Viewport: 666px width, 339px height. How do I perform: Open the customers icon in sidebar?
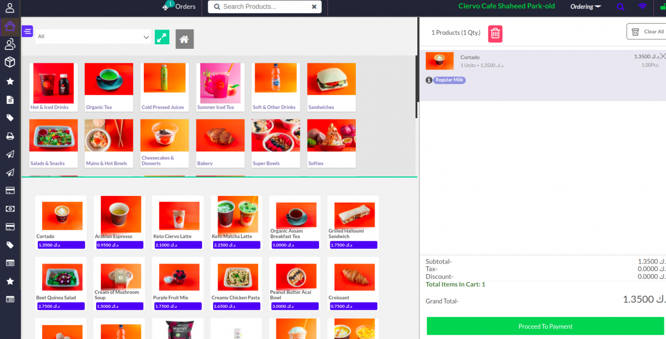click(x=10, y=44)
